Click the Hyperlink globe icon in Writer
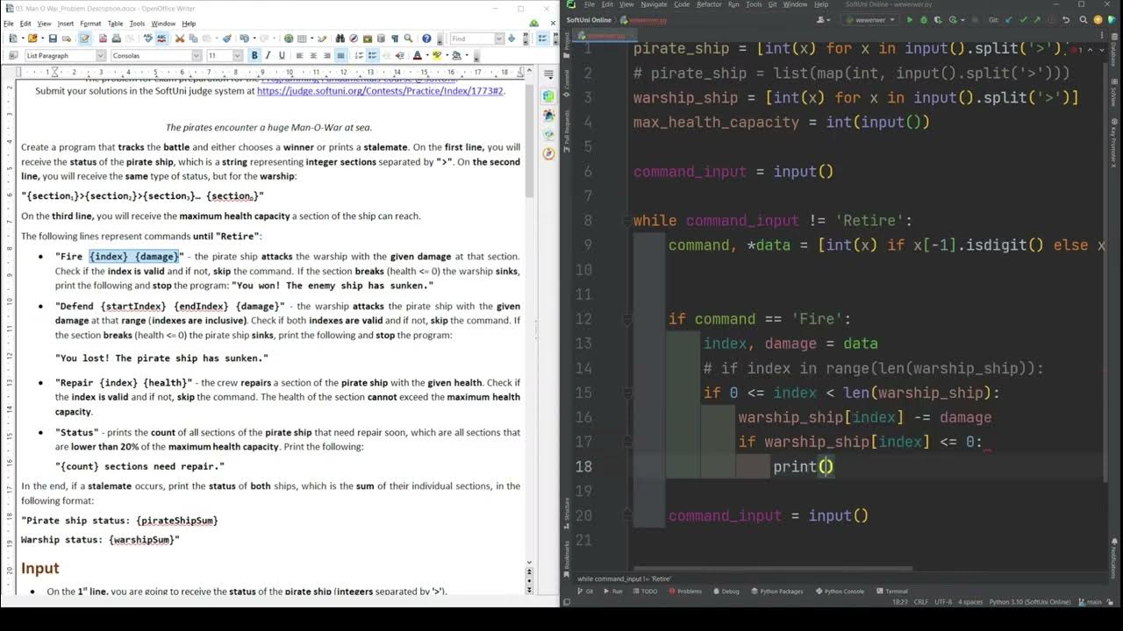This screenshot has width=1123, height=631. click(x=289, y=39)
